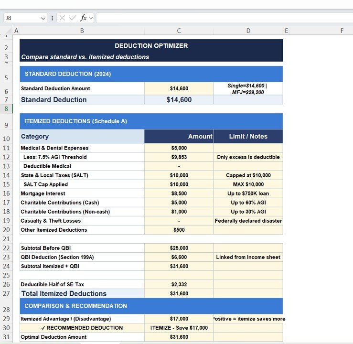Click 'Up to 30% AGI' note

coord(248,212)
